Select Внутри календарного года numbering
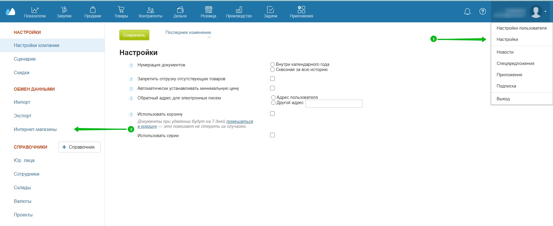This screenshot has width=553, height=226. pos(272,64)
